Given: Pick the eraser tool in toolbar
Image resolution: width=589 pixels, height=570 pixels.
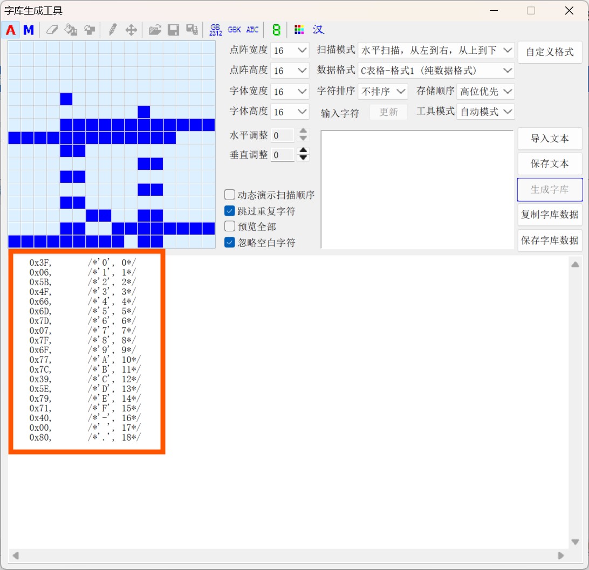Looking at the screenshot, I should pos(52,30).
